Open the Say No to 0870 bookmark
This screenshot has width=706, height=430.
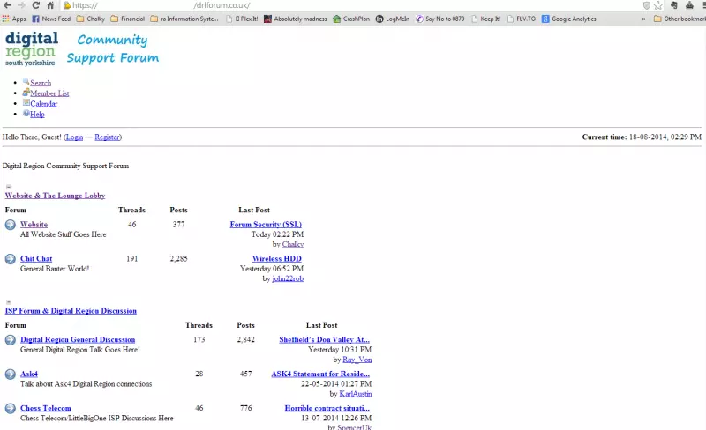[439, 19]
